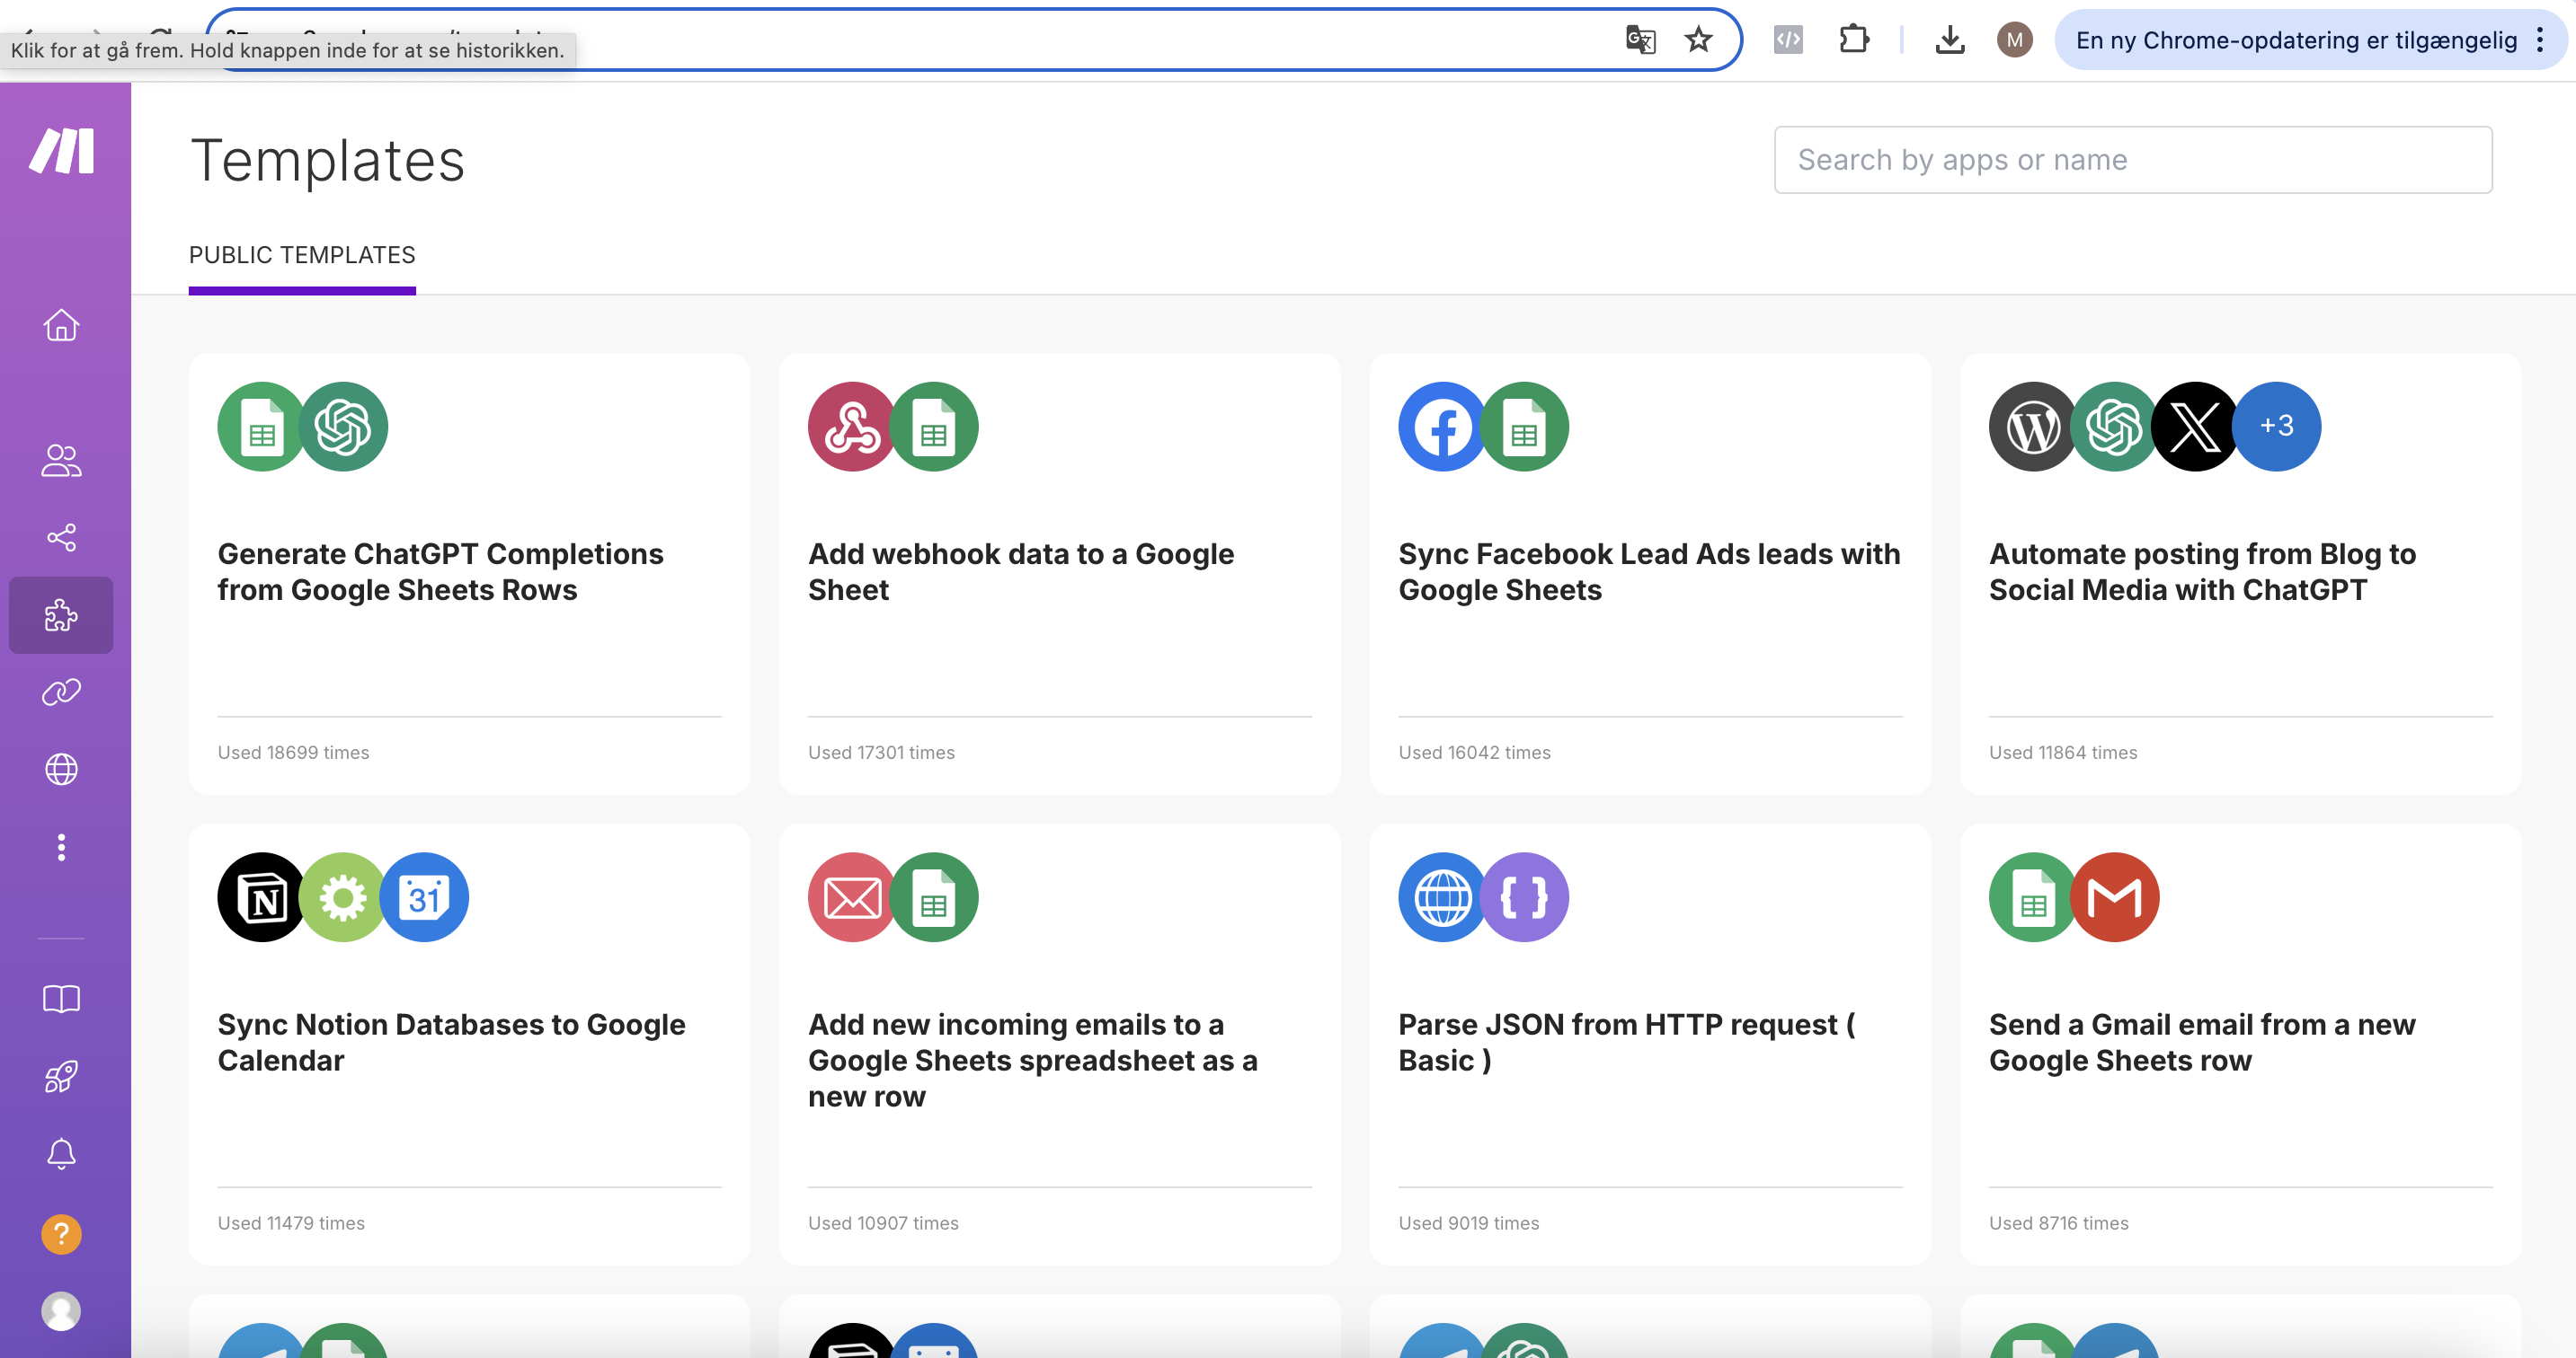Image resolution: width=2576 pixels, height=1358 pixels.
Task: Click the Sync Facebook Lead Ads template
Action: [x=1651, y=570]
